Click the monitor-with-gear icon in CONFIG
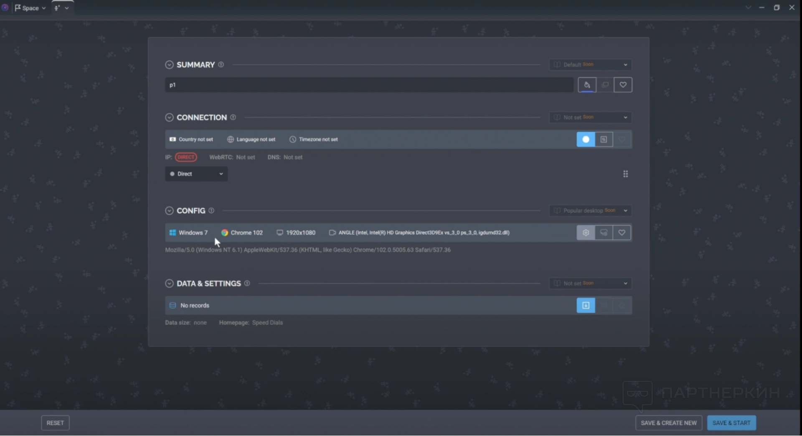 tap(604, 233)
